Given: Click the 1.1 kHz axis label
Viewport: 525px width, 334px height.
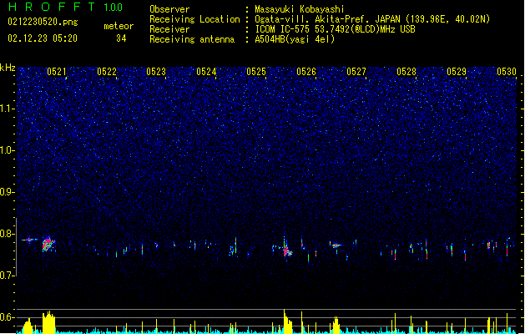Looking at the screenshot, I should coord(8,109).
